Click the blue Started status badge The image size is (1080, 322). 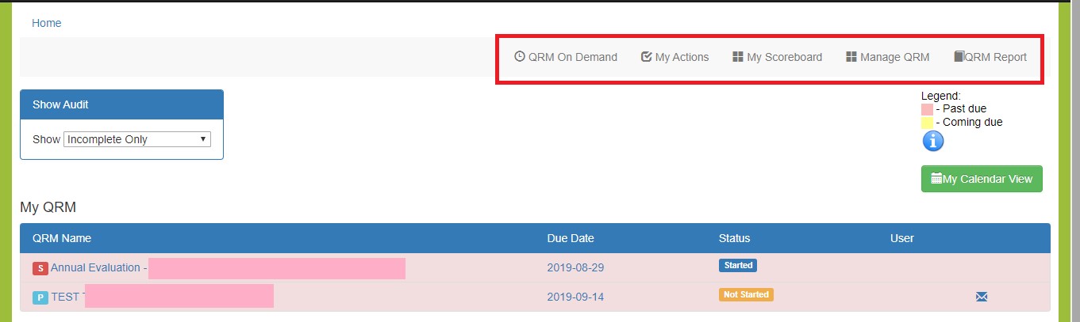click(x=737, y=265)
